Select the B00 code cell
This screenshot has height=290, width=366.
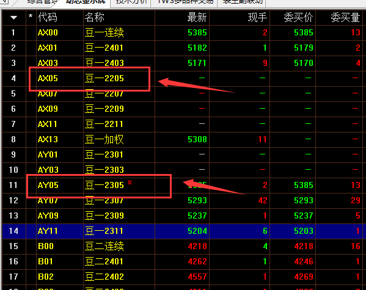45,246
